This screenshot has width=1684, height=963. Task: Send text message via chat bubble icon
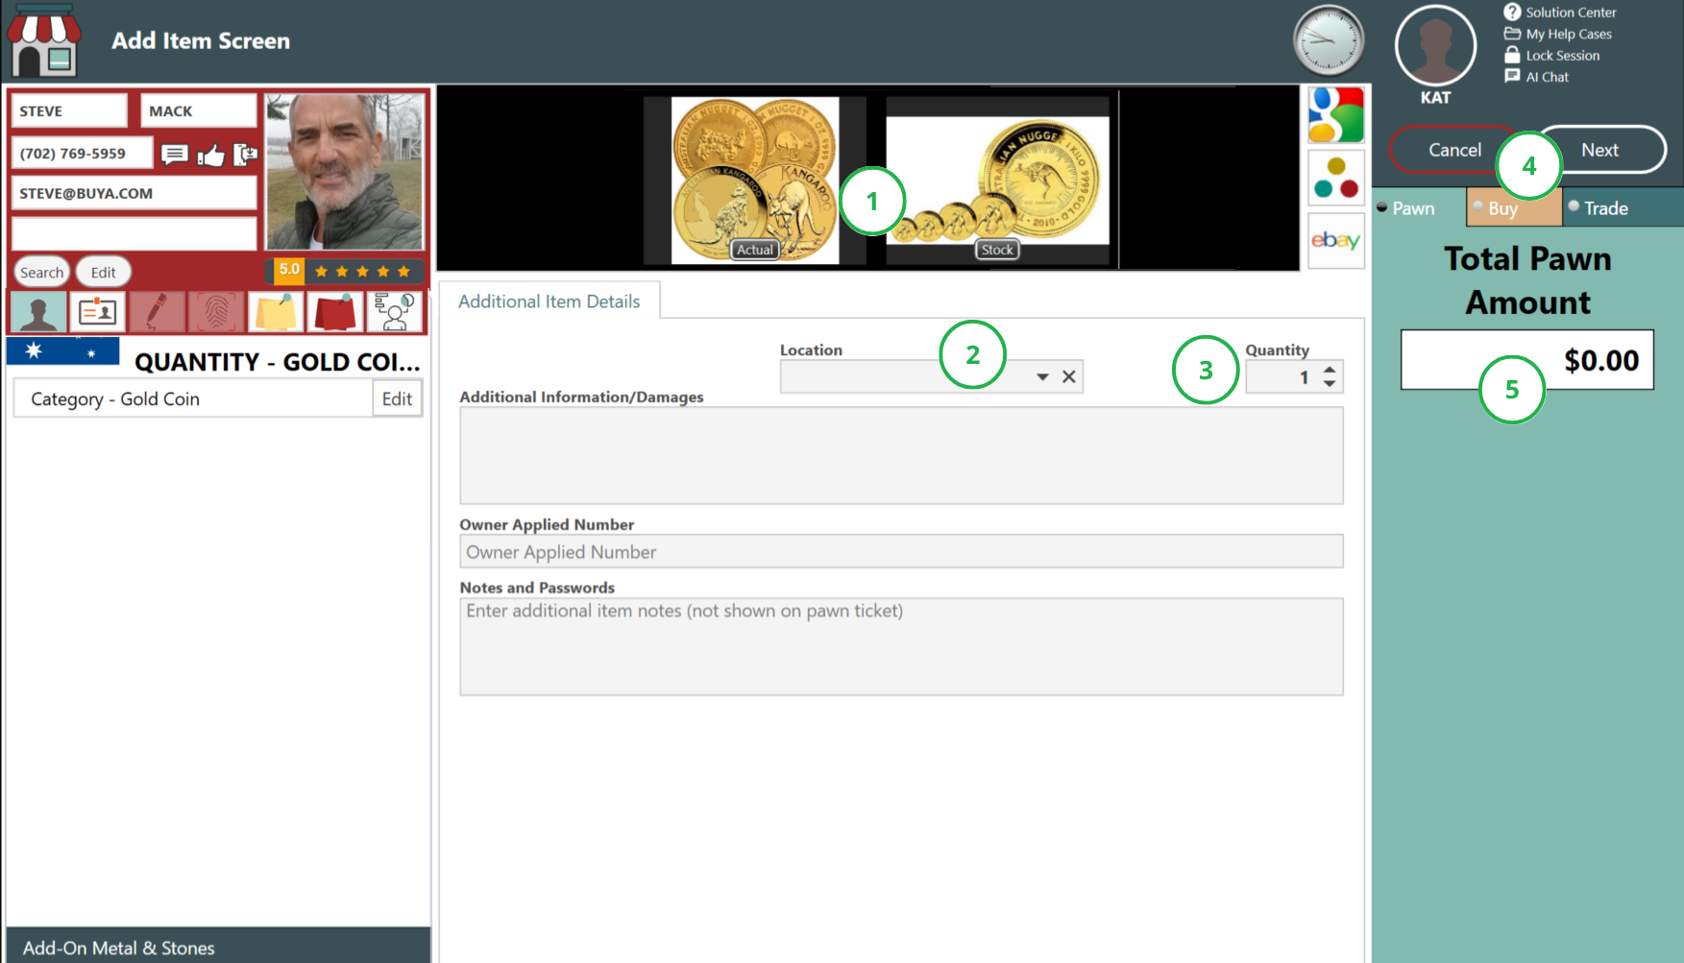click(x=174, y=154)
